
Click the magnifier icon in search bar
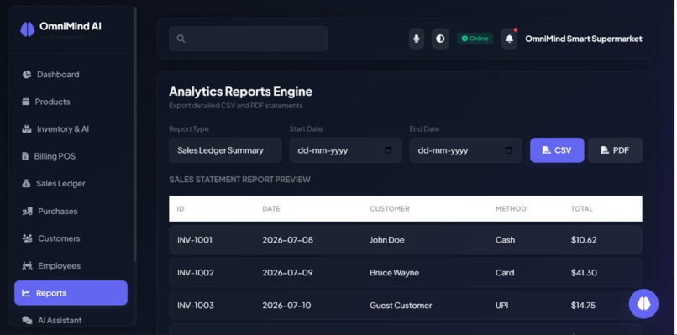click(x=181, y=39)
